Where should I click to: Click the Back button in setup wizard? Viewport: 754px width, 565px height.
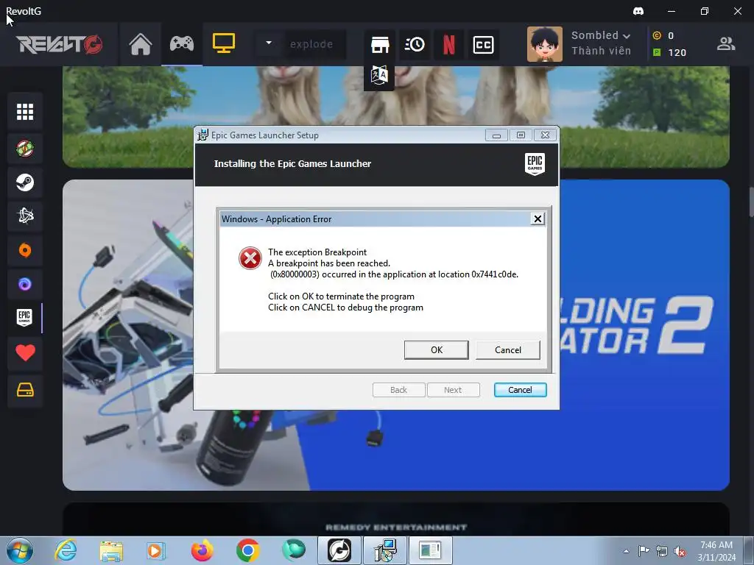click(x=398, y=390)
